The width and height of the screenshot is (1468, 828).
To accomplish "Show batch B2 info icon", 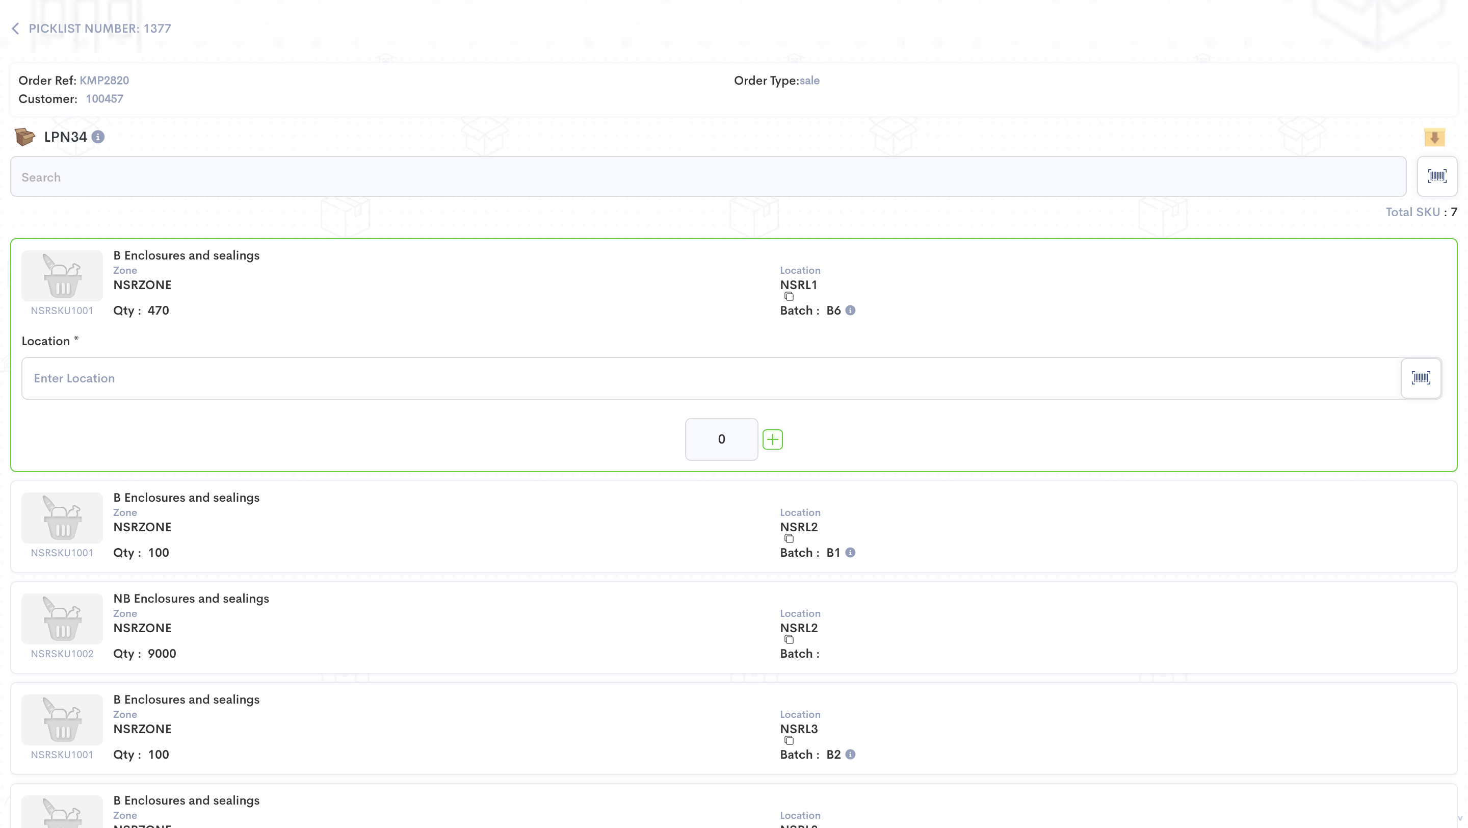I will (850, 755).
